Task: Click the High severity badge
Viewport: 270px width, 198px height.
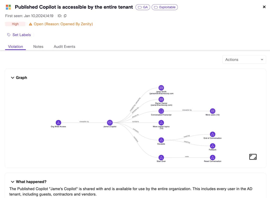Action: [15, 24]
